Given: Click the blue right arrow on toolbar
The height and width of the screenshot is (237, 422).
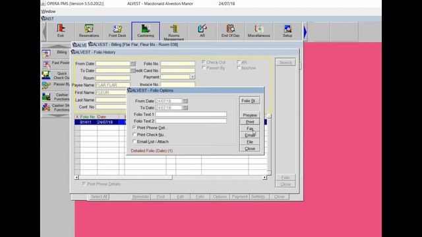Looking at the screenshot, I should pyautogui.click(x=305, y=32).
